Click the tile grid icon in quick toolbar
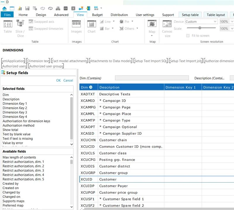The image size is (234, 210). [96, 8]
